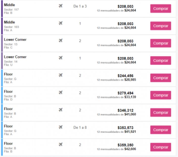
Task: Click Comprar for Lower Corner Sector 13
Action: tap(161, 43)
